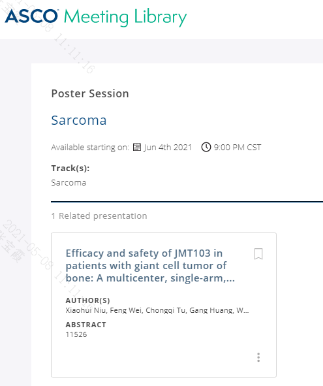Screen dimensions: 323x386
Task: Click the 9:00 PM CST time text
Action: (238, 147)
